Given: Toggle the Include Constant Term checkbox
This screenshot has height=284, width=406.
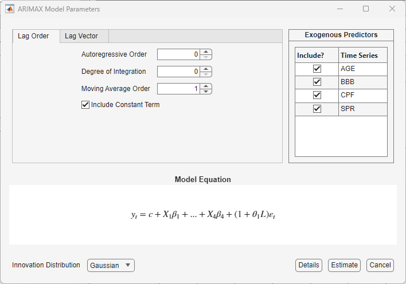Looking at the screenshot, I should coord(85,105).
